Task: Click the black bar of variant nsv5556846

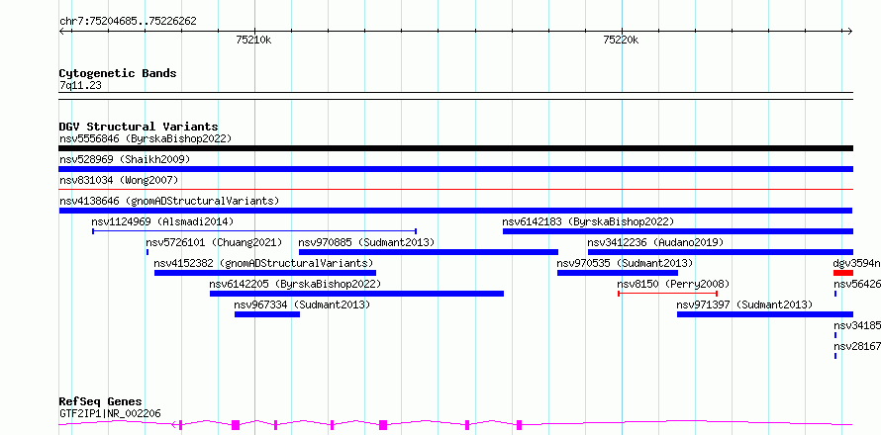Action: [x=455, y=148]
